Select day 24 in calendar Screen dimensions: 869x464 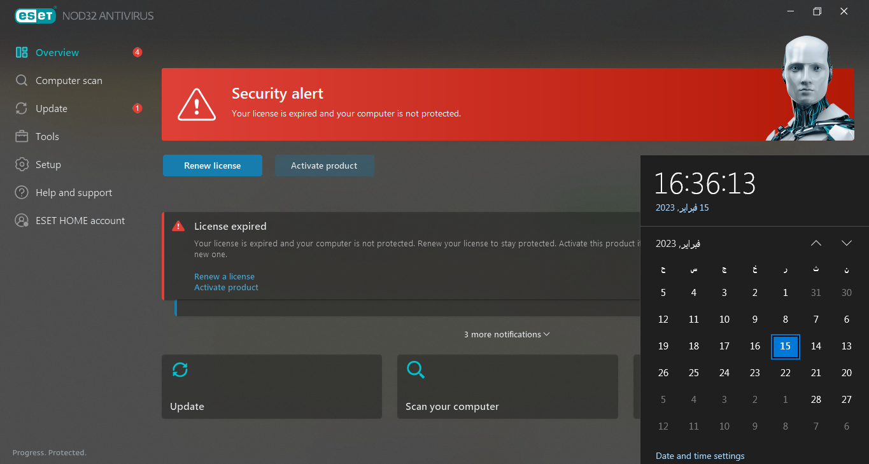coord(724,373)
